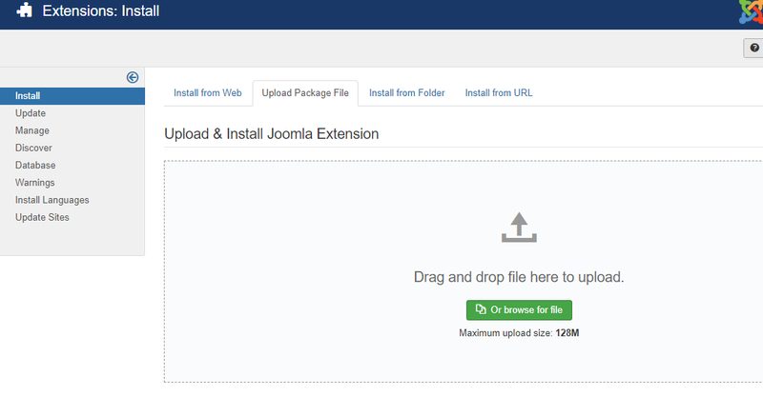Select the Upload Package File tab
This screenshot has width=763, height=397.
(x=305, y=92)
